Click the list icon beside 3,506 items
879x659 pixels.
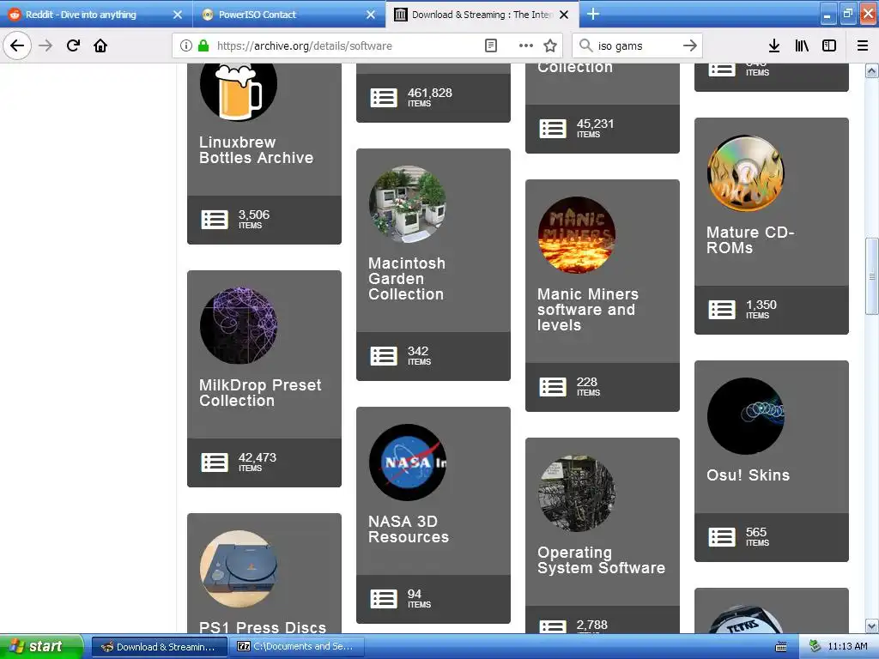click(x=215, y=220)
